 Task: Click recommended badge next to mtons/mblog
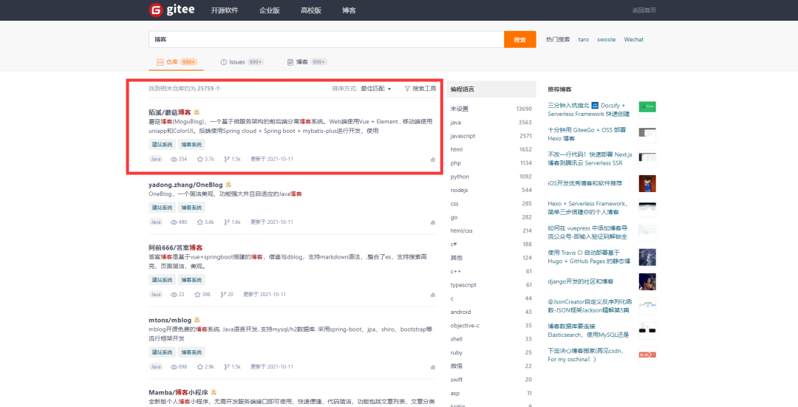coord(197,320)
